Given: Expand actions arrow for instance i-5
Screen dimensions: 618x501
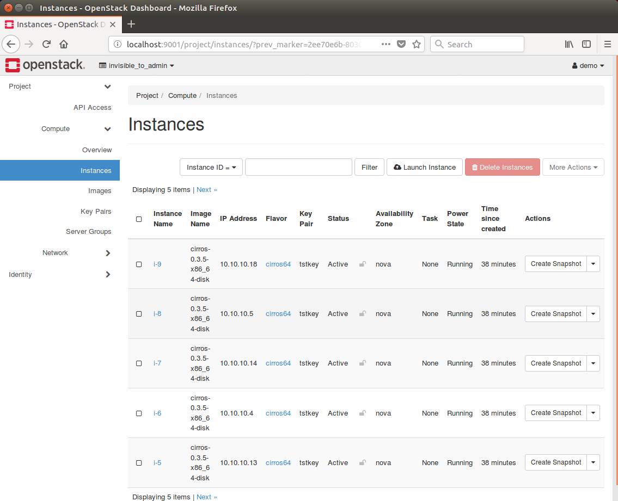Looking at the screenshot, I should [x=593, y=462].
